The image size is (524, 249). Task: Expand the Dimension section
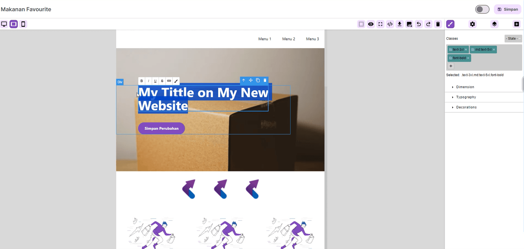[x=465, y=87]
